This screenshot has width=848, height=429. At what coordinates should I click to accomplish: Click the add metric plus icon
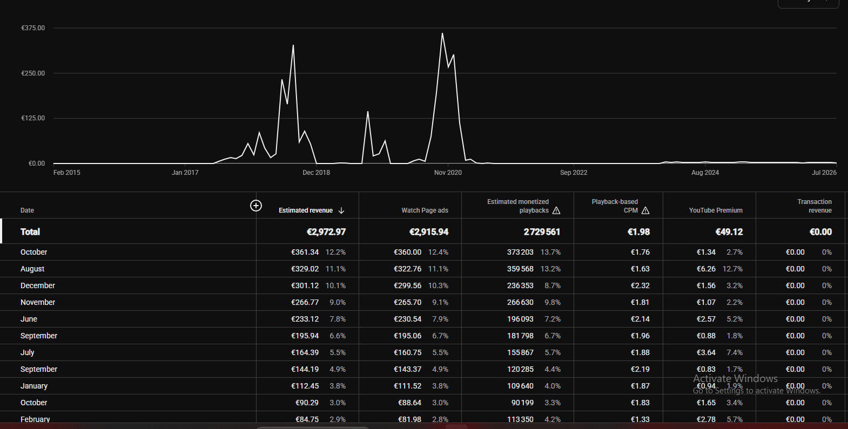pos(256,206)
